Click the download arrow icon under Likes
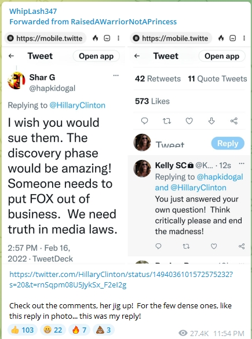The image size is (252, 339). click(211, 121)
